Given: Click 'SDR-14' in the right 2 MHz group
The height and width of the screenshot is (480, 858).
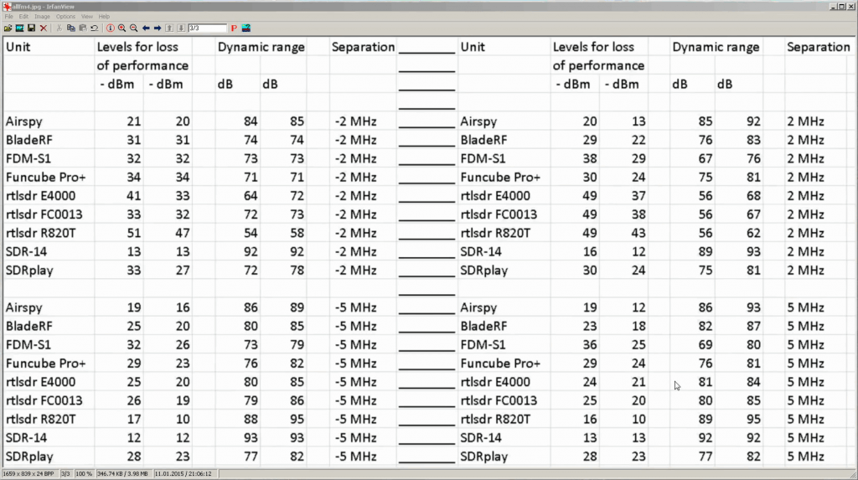Looking at the screenshot, I should [x=480, y=252].
